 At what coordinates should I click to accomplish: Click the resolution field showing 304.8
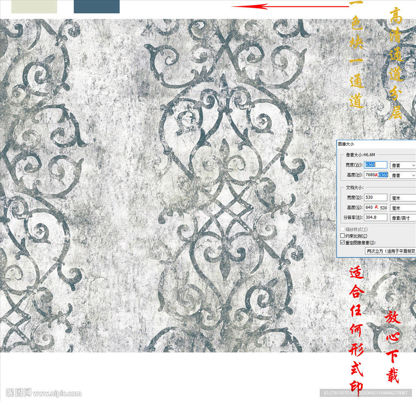pos(376,218)
